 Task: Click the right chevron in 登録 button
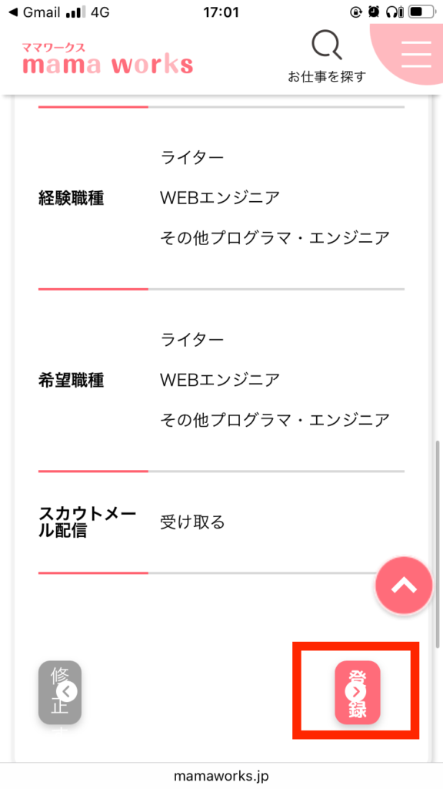(357, 692)
